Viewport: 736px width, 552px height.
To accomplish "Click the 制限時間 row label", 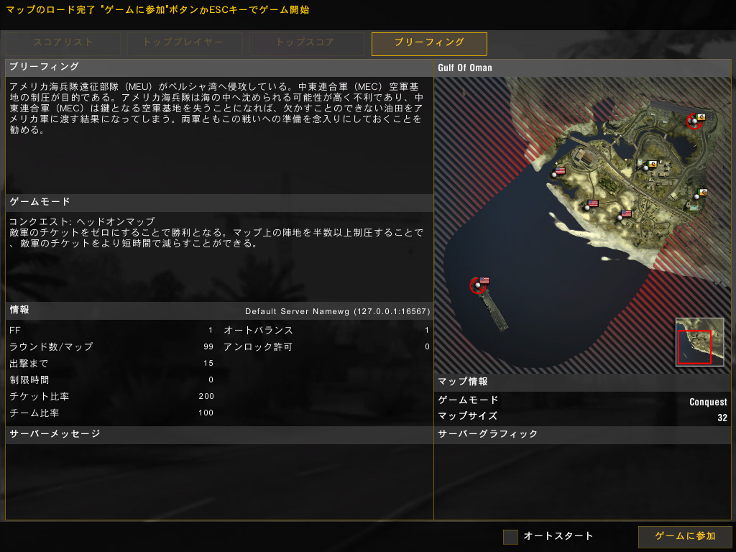I will (x=29, y=379).
